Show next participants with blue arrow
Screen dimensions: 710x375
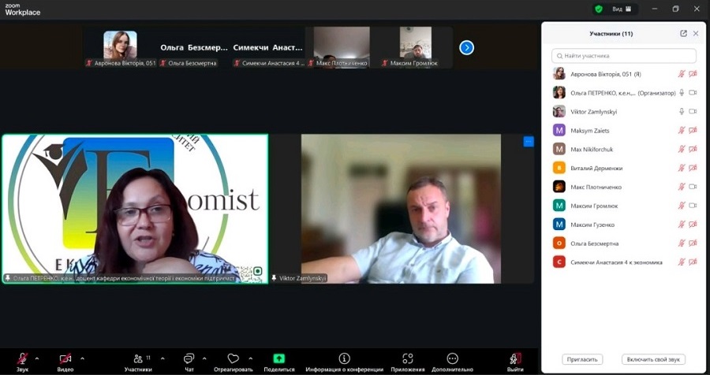[x=466, y=47]
